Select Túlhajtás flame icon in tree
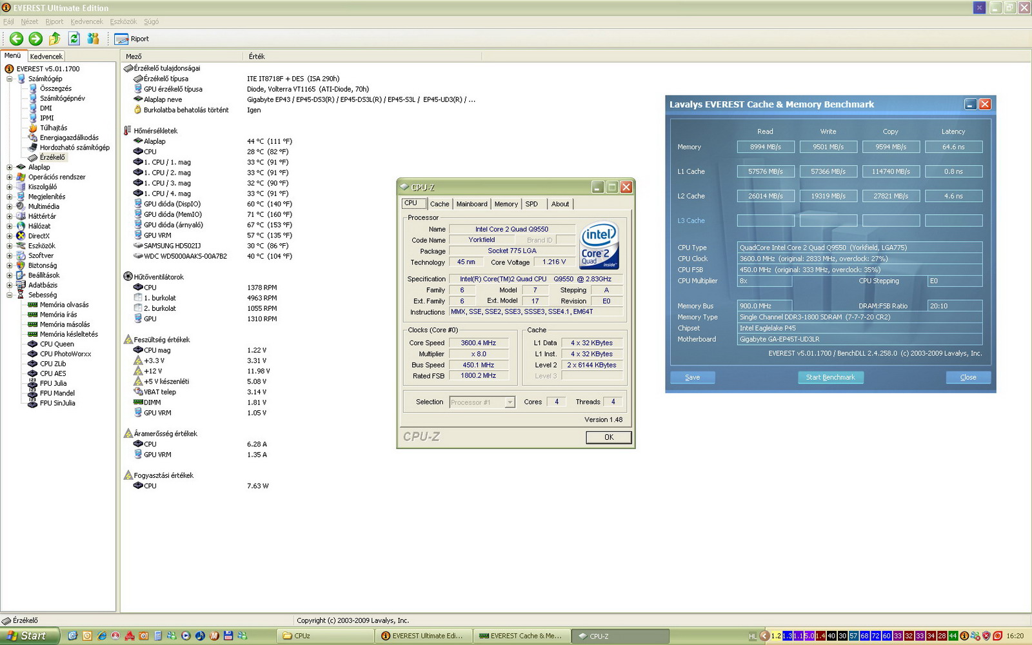Viewport: 1032px width, 645px height. point(32,128)
